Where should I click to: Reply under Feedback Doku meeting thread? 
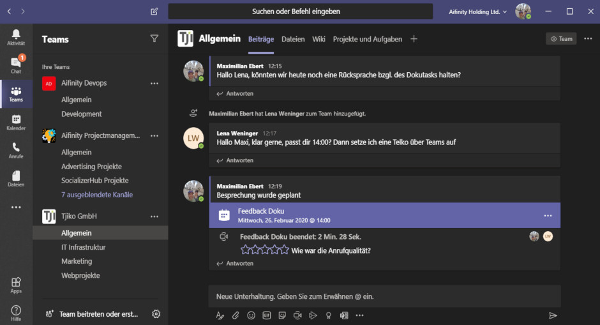tap(236, 263)
